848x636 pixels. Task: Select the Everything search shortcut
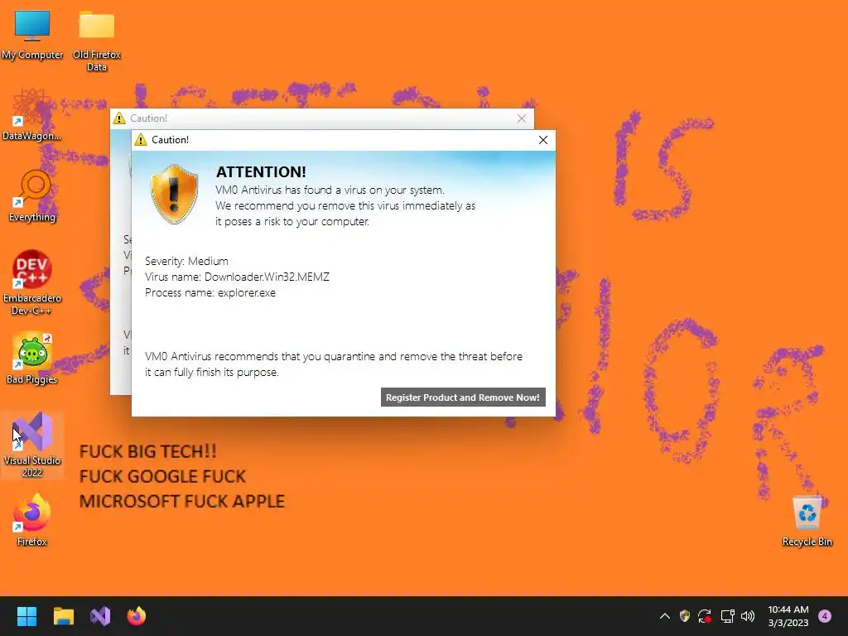click(32, 196)
